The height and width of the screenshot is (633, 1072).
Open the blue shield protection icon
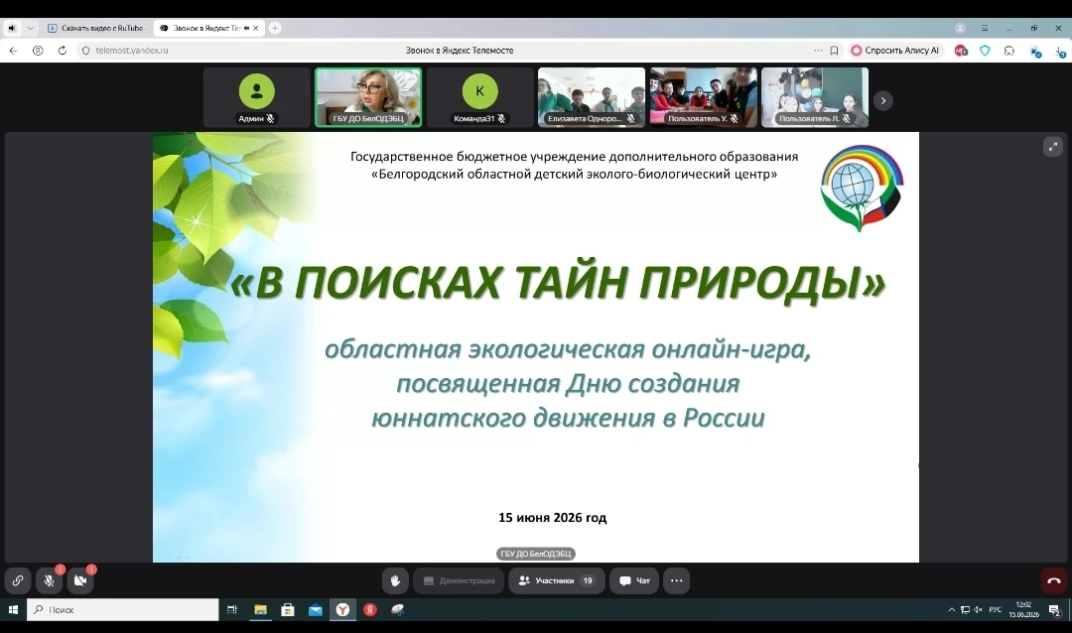click(x=986, y=51)
